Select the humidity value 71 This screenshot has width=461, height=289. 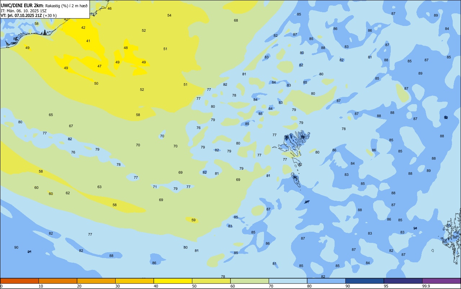(x=155, y=187)
